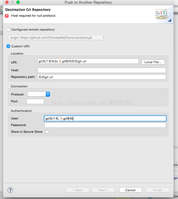This screenshot has height=199, width=178.
Task: Enable Store in Secure Store checkbox
Action: coord(47,132)
